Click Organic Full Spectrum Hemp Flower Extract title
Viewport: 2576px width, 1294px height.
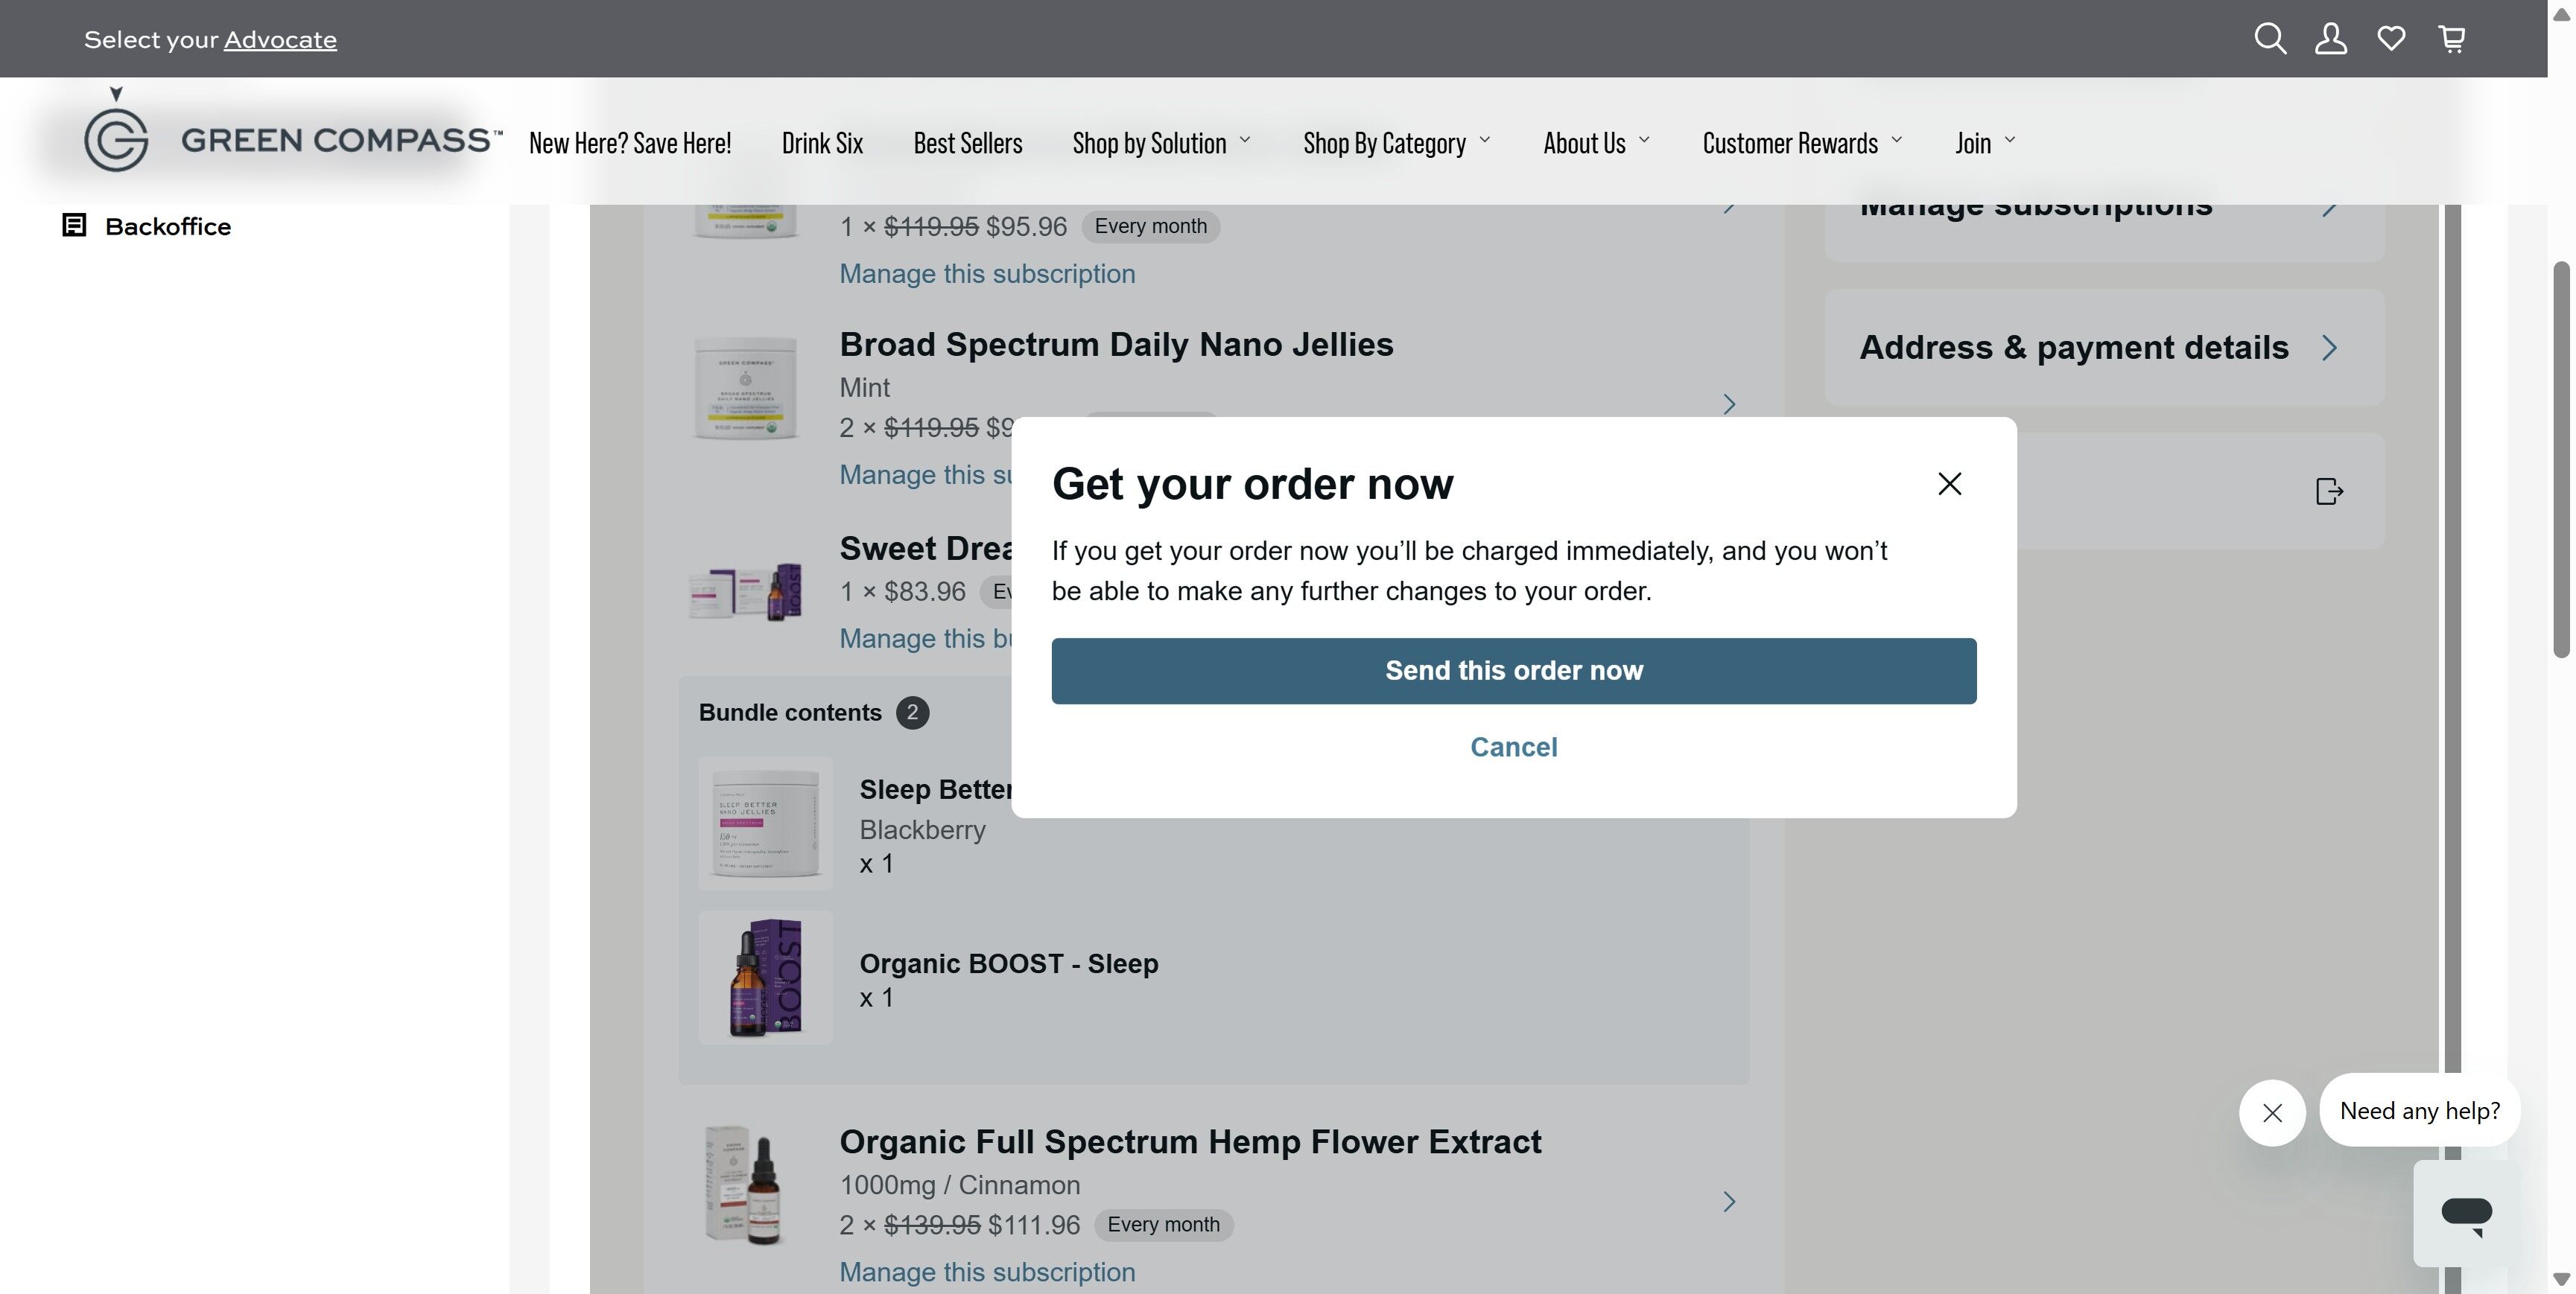click(x=1190, y=1141)
